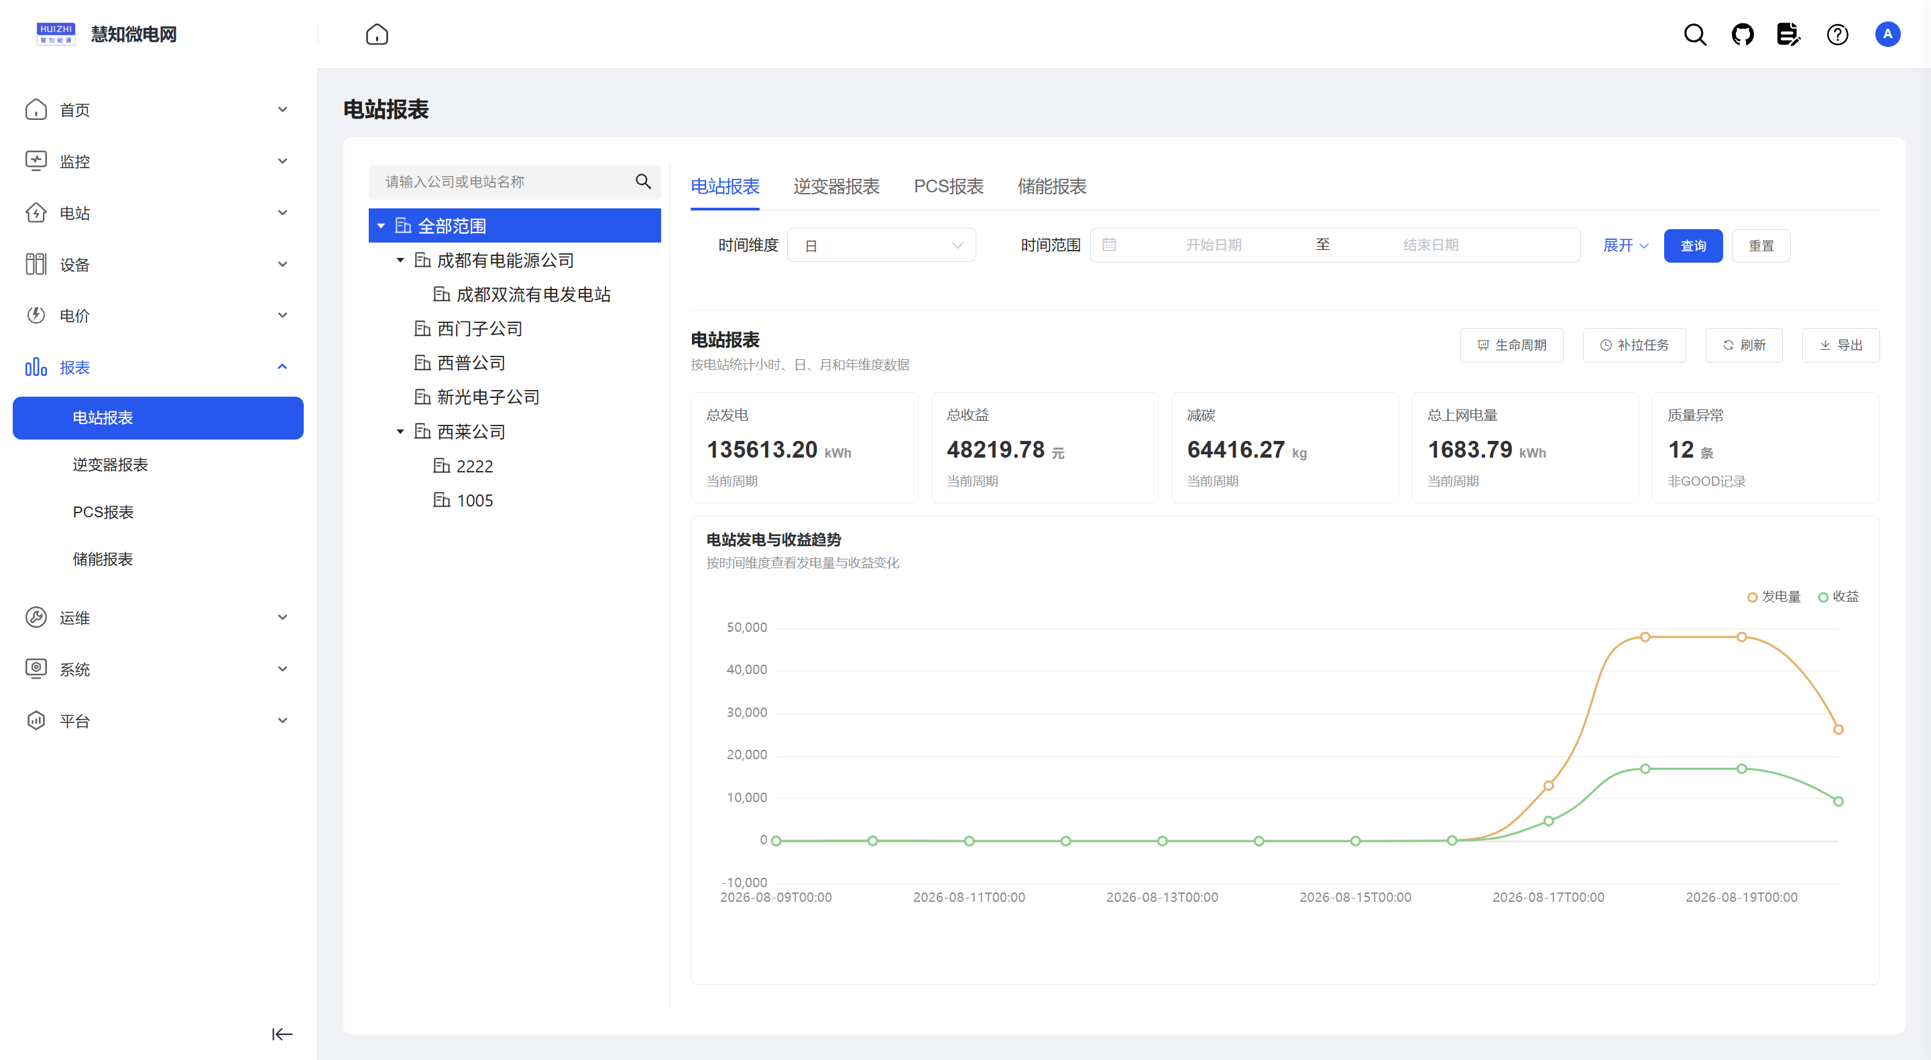Image resolution: width=1931 pixels, height=1060 pixels.
Task: Click the company or station search field
Action: pos(514,182)
